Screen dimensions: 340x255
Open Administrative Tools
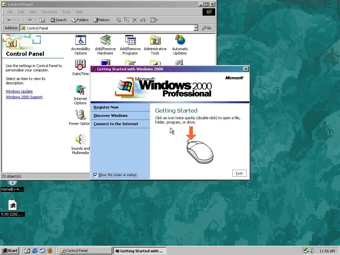click(x=155, y=45)
